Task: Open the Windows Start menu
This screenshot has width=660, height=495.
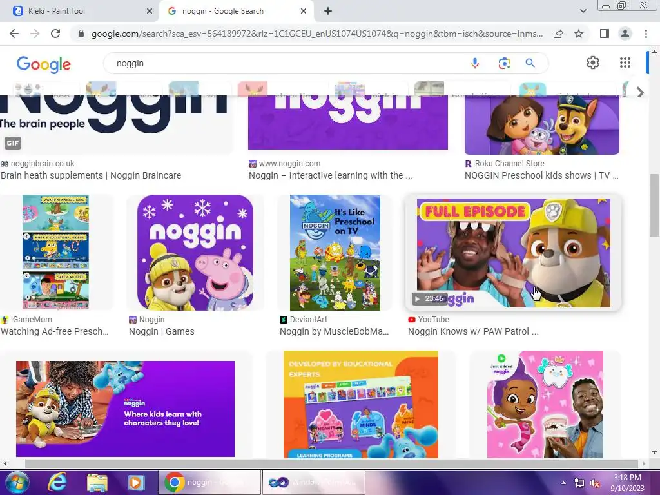Action: [17, 482]
